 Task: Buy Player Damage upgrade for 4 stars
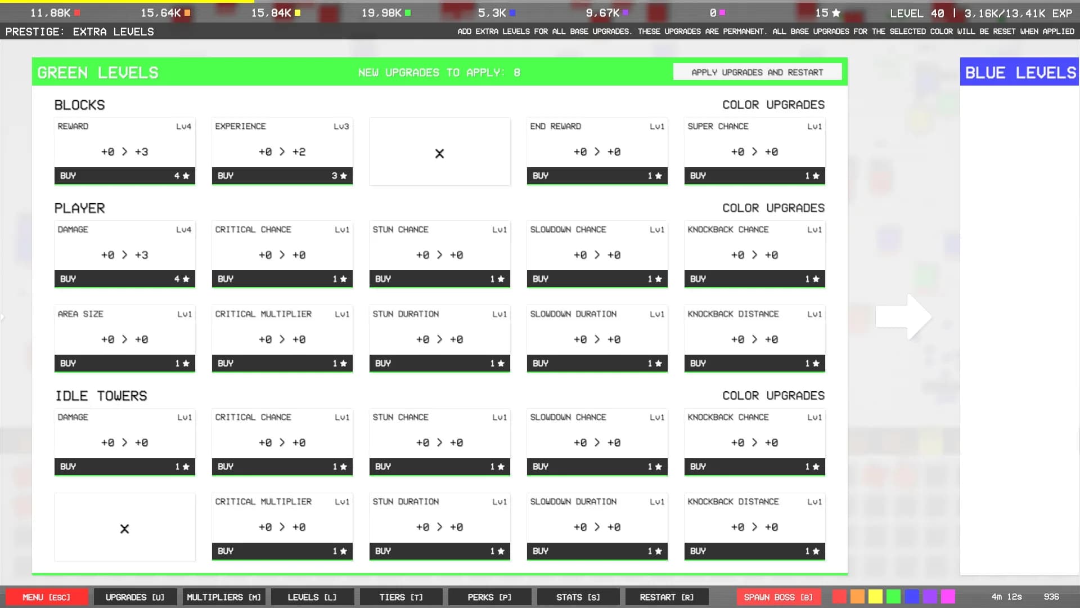click(124, 279)
